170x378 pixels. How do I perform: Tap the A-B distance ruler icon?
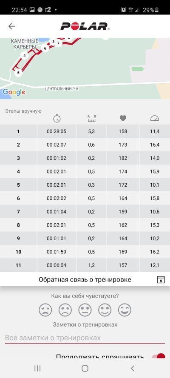91,118
